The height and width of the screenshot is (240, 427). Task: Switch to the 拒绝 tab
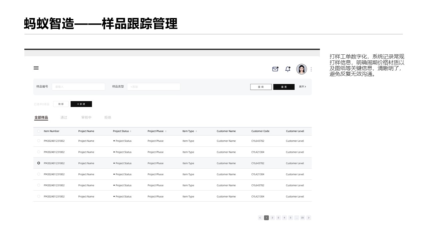[108, 118]
